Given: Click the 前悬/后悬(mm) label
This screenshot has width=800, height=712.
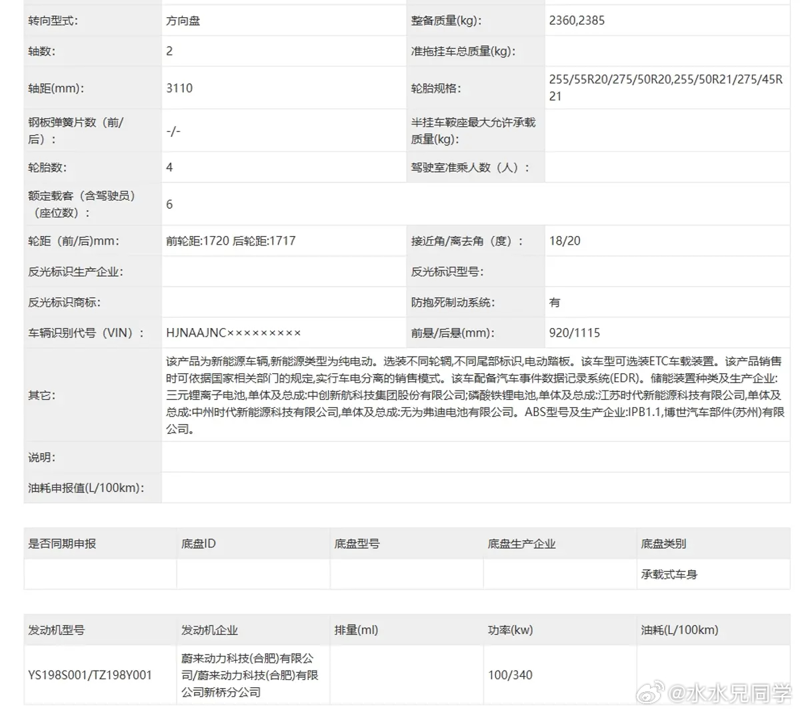Looking at the screenshot, I should pos(453,333).
